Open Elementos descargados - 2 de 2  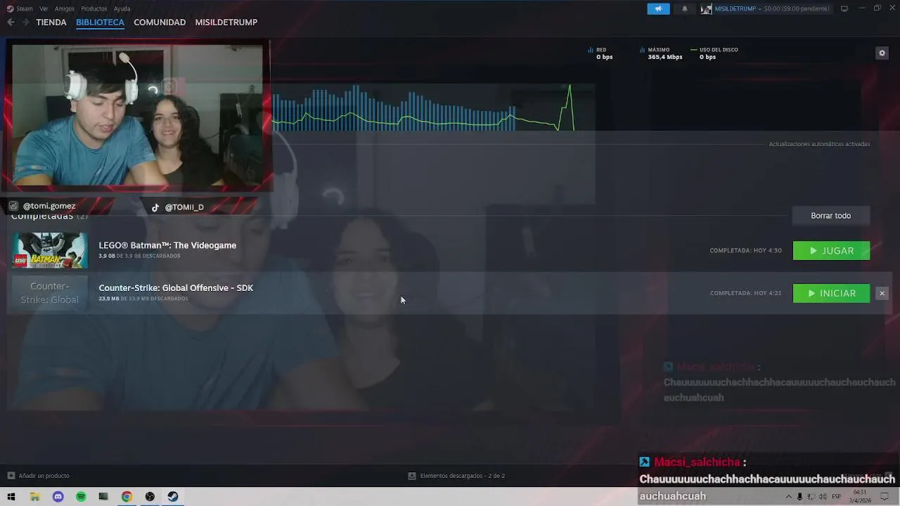[463, 476]
